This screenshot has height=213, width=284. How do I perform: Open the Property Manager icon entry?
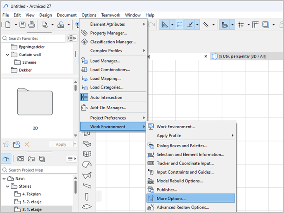pyautogui.click(x=114, y=33)
